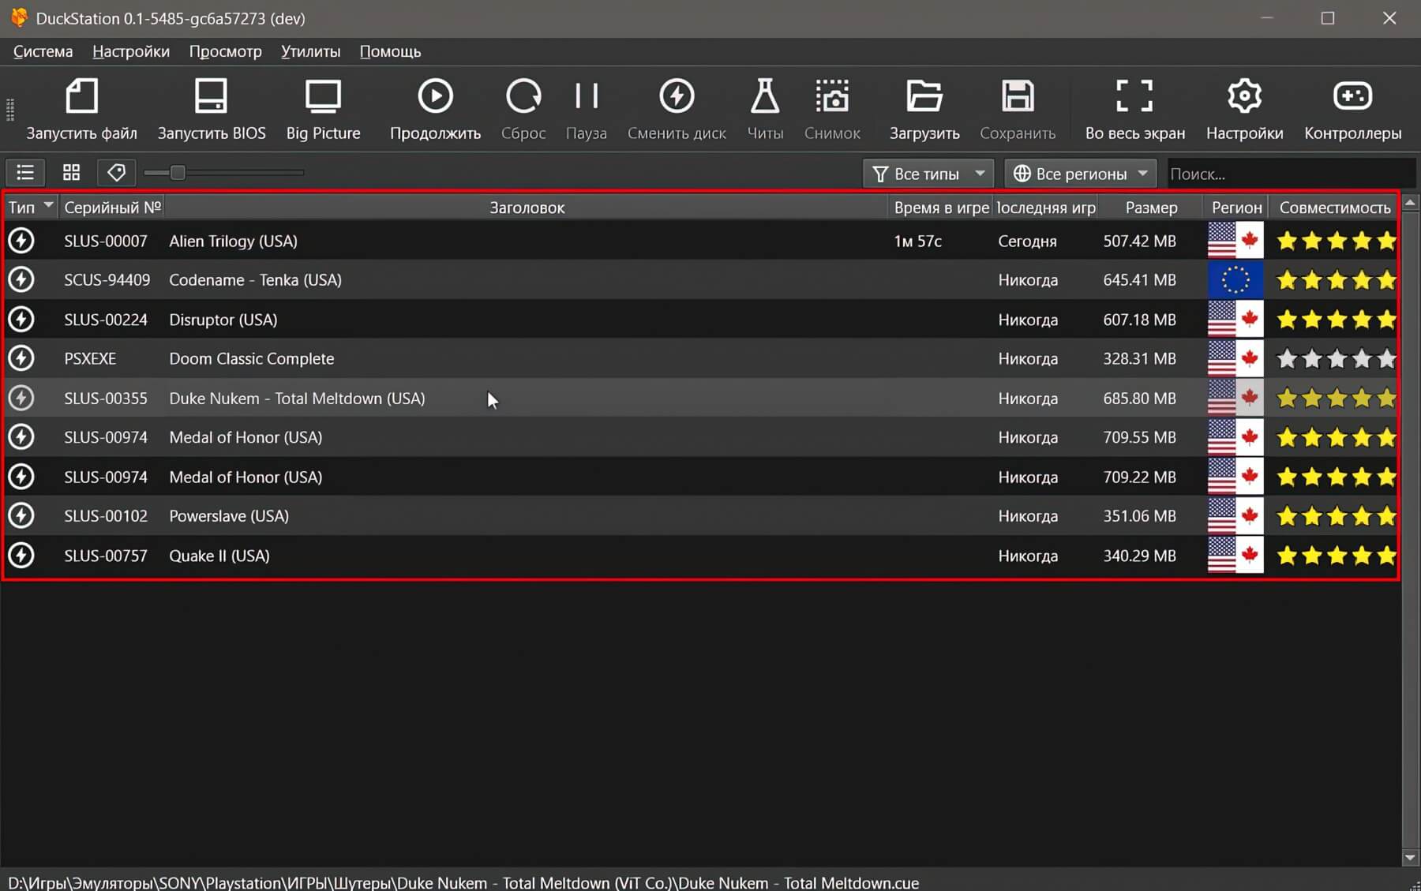This screenshot has width=1421, height=891.
Task: Sort by Серийный № column header
Action: click(112, 208)
